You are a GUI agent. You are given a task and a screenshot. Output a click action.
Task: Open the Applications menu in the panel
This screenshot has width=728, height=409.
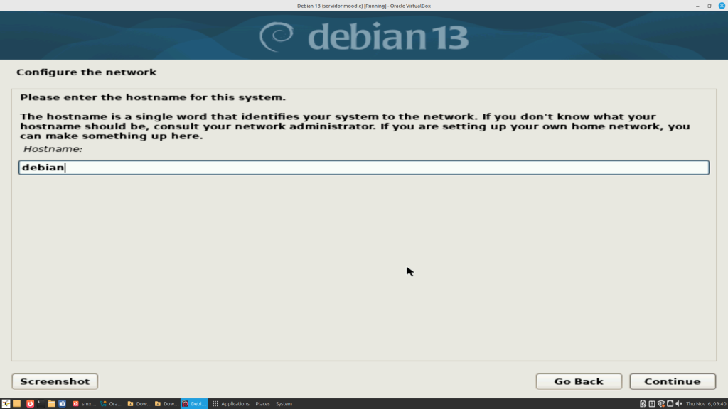pyautogui.click(x=230, y=403)
